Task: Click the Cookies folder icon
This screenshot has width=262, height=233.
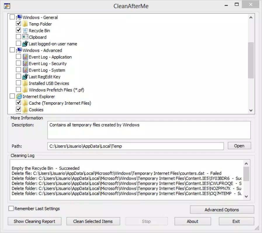Action: click(x=25, y=110)
